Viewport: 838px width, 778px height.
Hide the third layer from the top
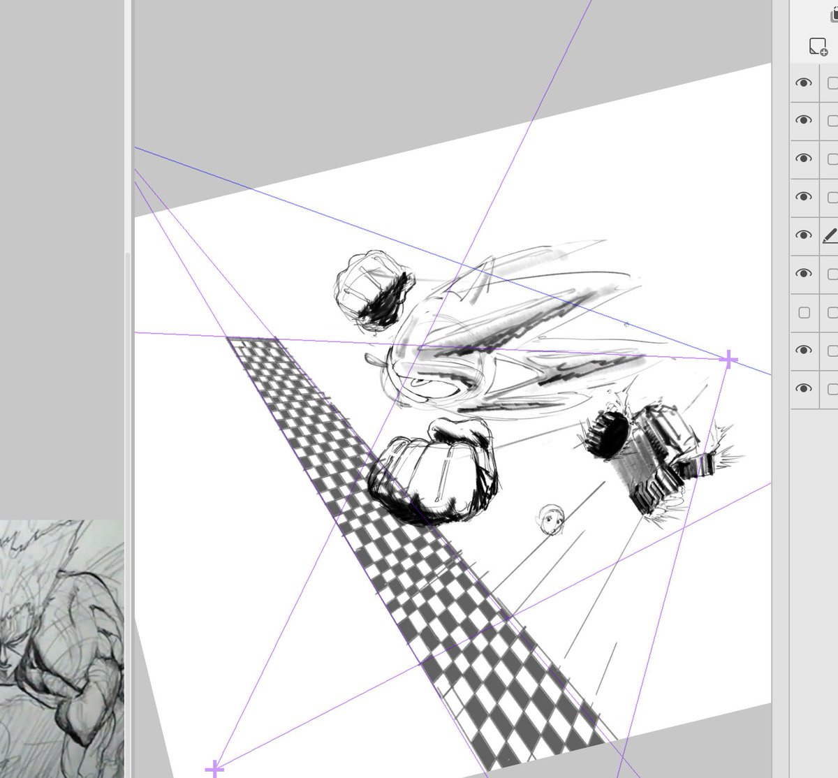click(804, 159)
